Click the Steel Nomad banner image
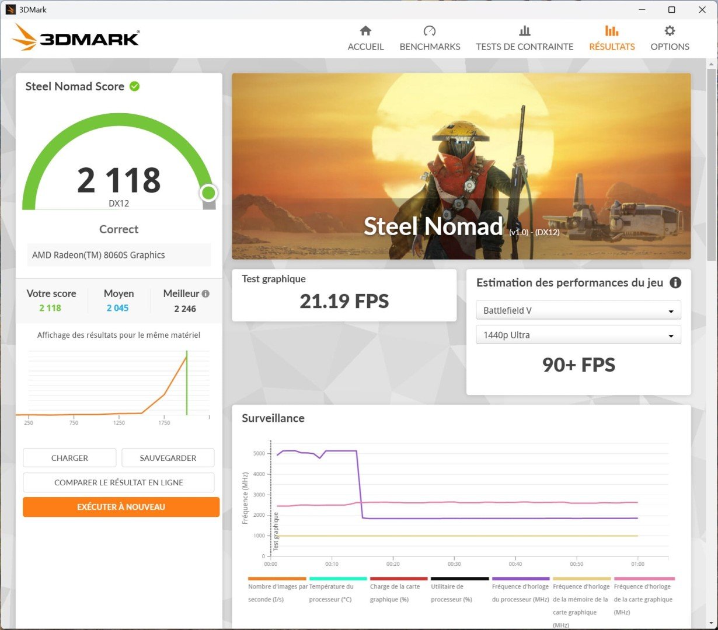 point(461,166)
